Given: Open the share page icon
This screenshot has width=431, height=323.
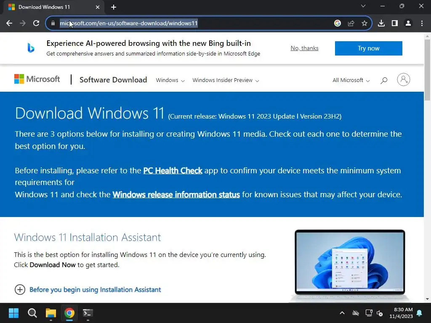Looking at the screenshot, I should (x=351, y=24).
